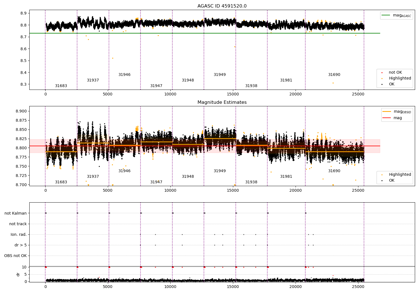The image size is (419, 293).
Task: Click the 8.5 y-axis tick label
Action: pyautogui.click(x=23, y=61)
